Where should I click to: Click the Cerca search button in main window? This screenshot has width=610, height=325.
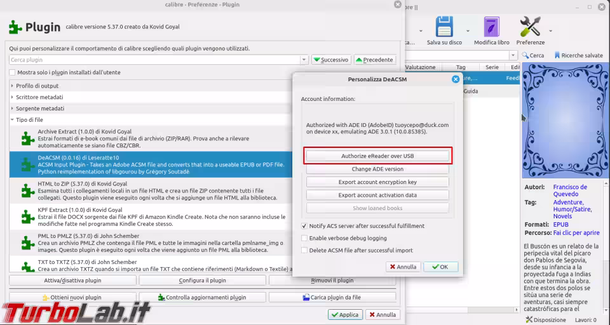533,56
